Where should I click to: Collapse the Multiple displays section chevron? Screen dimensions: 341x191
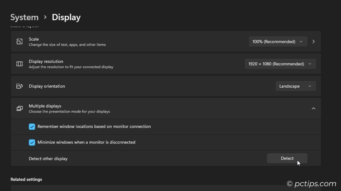[x=313, y=108]
